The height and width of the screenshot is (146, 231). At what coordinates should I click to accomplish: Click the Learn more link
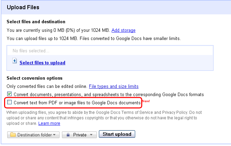tap(49, 123)
